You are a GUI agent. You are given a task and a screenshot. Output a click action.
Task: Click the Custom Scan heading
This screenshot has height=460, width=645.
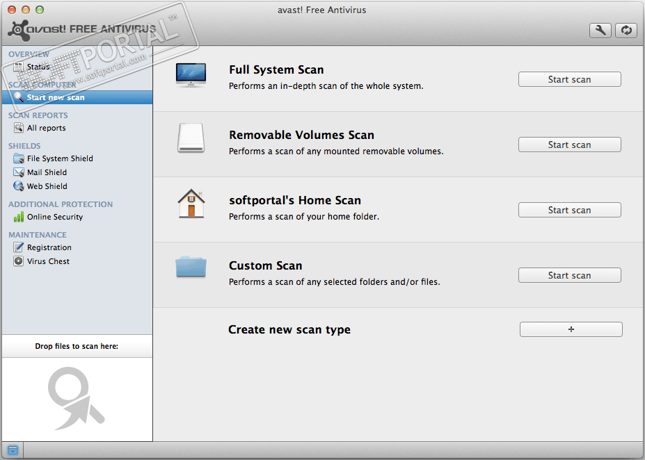coord(266,265)
